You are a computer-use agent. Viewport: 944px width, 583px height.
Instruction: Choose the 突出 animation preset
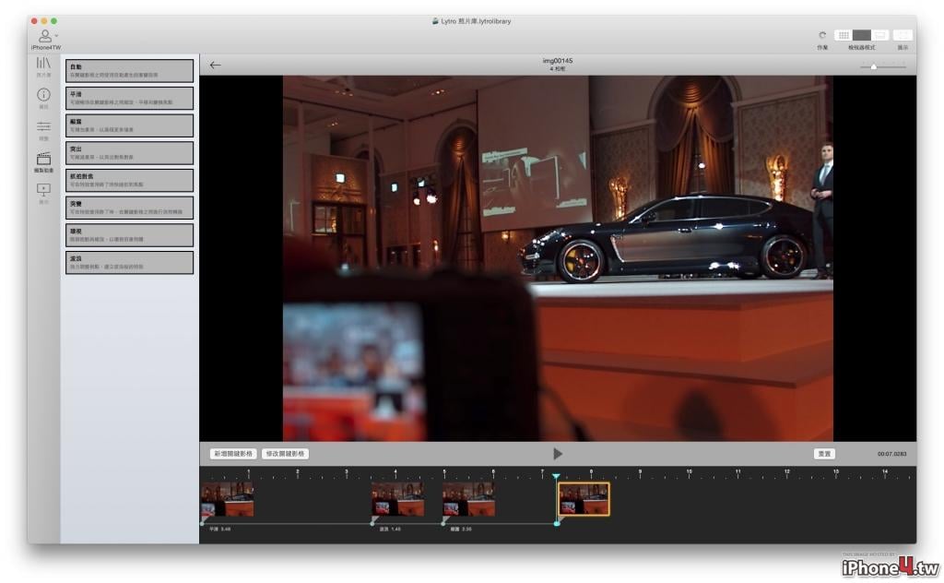click(x=129, y=153)
